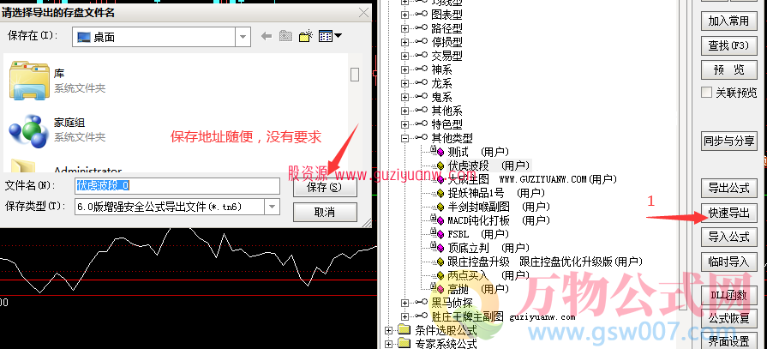Collapse the 其他类型 tree node
Viewport: 767px width, 349px height.
[x=404, y=139]
